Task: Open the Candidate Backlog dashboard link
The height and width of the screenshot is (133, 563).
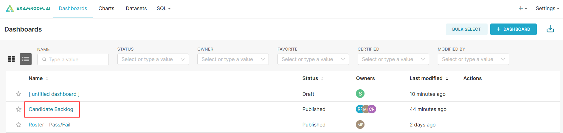Action: point(51,109)
